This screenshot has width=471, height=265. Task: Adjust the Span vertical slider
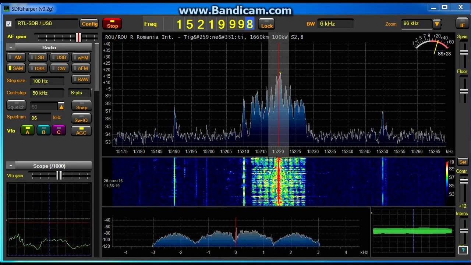(x=463, y=52)
